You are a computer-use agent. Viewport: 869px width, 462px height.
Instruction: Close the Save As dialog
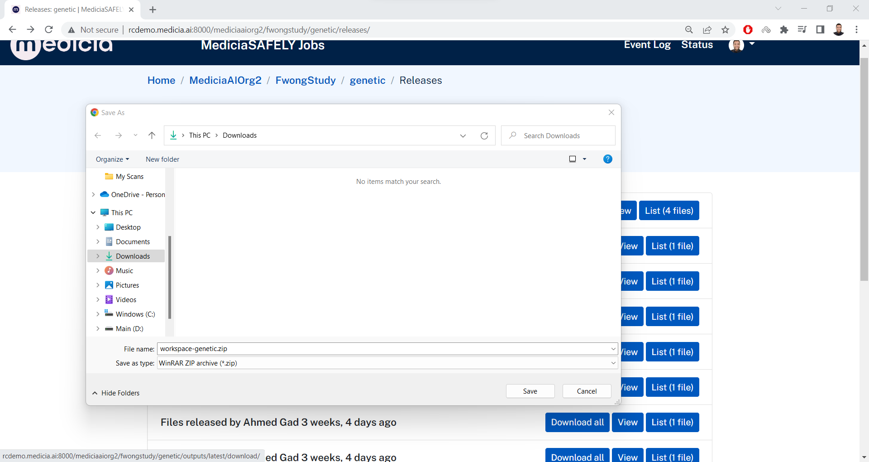click(611, 112)
